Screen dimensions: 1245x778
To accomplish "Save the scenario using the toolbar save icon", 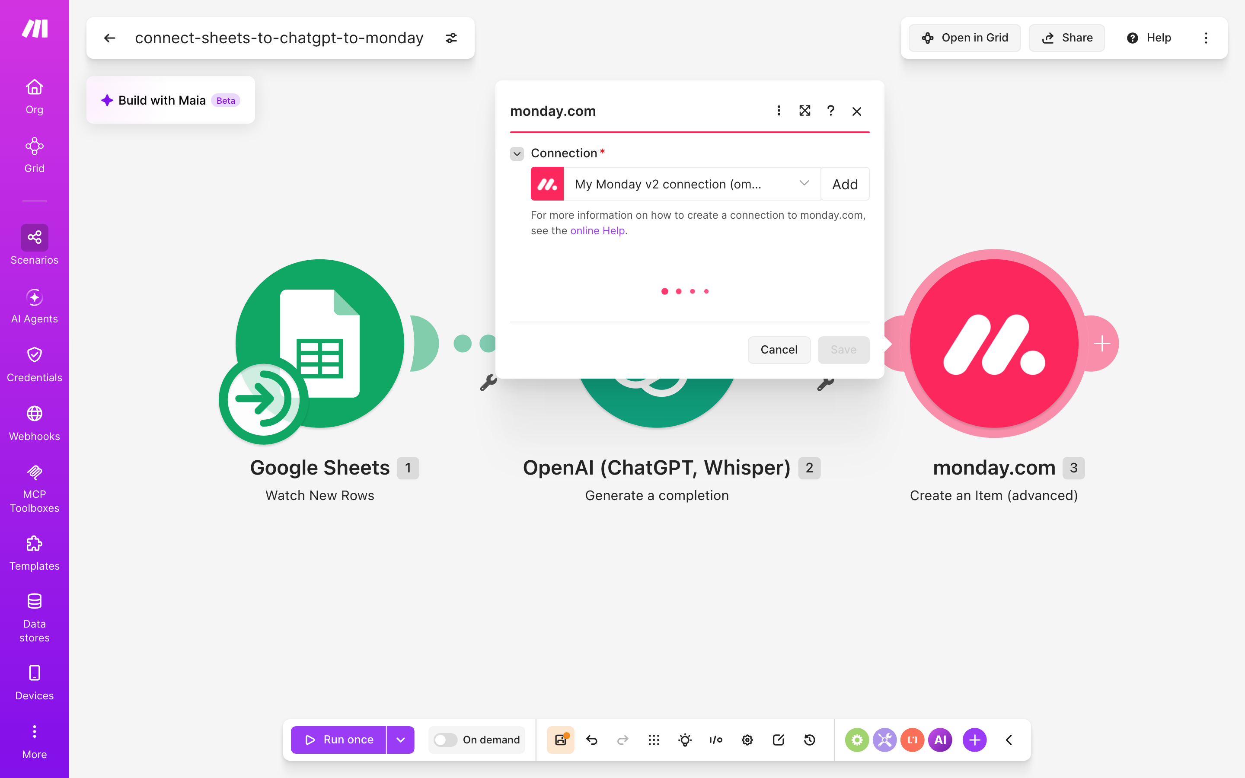I will coord(560,740).
